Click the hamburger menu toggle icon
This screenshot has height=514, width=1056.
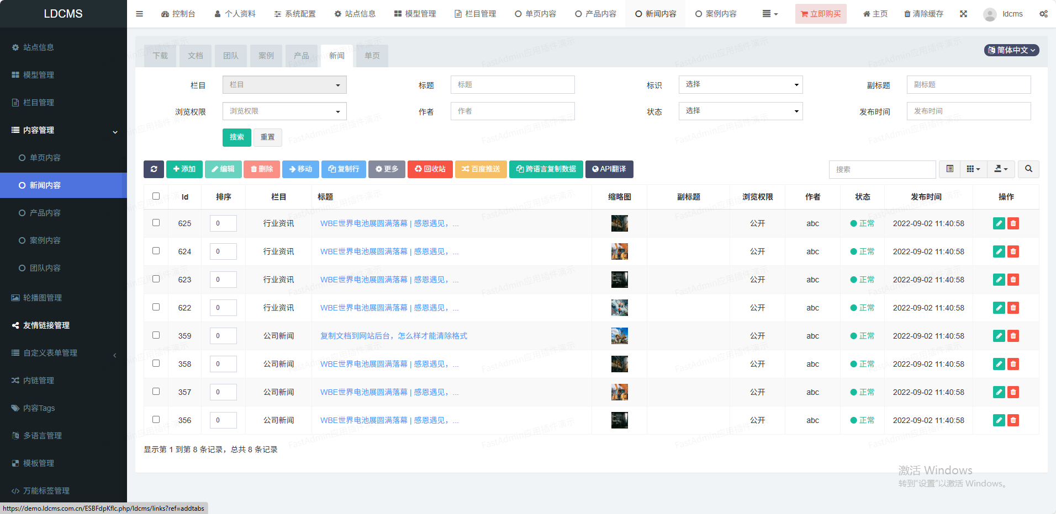(139, 14)
